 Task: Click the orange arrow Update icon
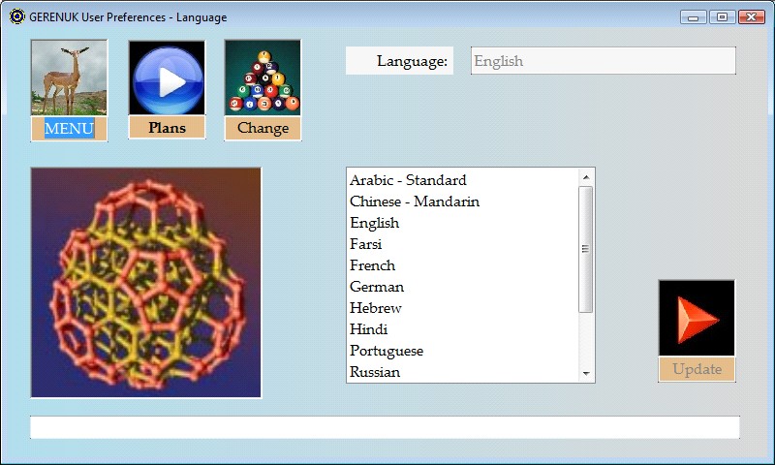(x=697, y=319)
